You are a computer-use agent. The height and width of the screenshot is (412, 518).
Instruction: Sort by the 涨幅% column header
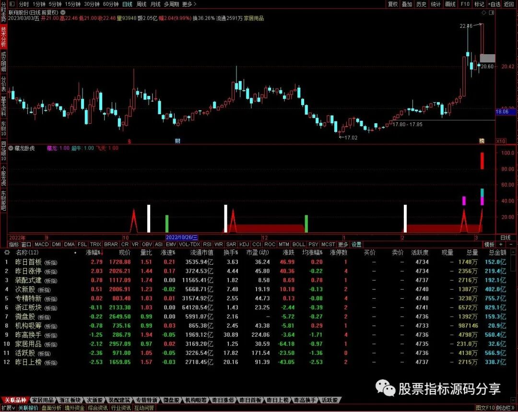pyautogui.click(x=94, y=253)
